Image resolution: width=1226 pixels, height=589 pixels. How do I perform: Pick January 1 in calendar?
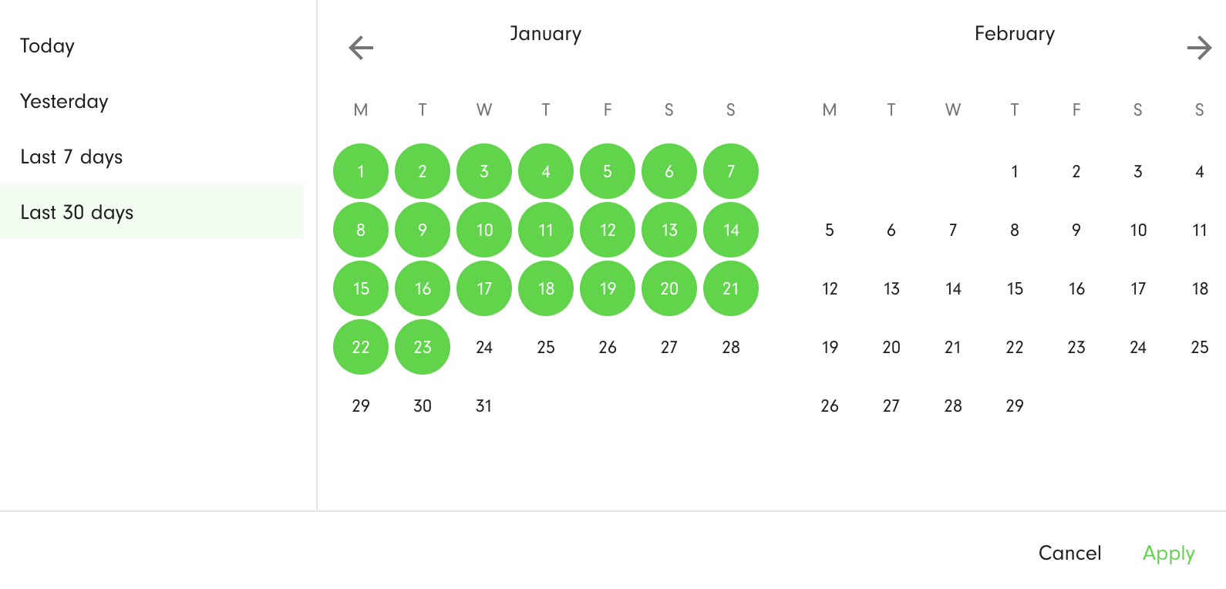tap(361, 171)
